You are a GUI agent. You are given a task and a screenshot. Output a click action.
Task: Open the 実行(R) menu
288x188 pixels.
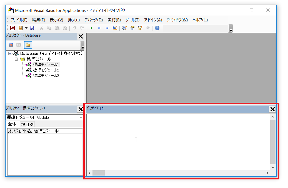coord(114,20)
